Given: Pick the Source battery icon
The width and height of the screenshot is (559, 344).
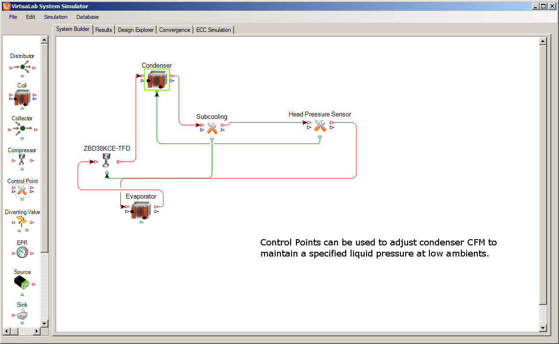Looking at the screenshot, I should coord(22,283).
